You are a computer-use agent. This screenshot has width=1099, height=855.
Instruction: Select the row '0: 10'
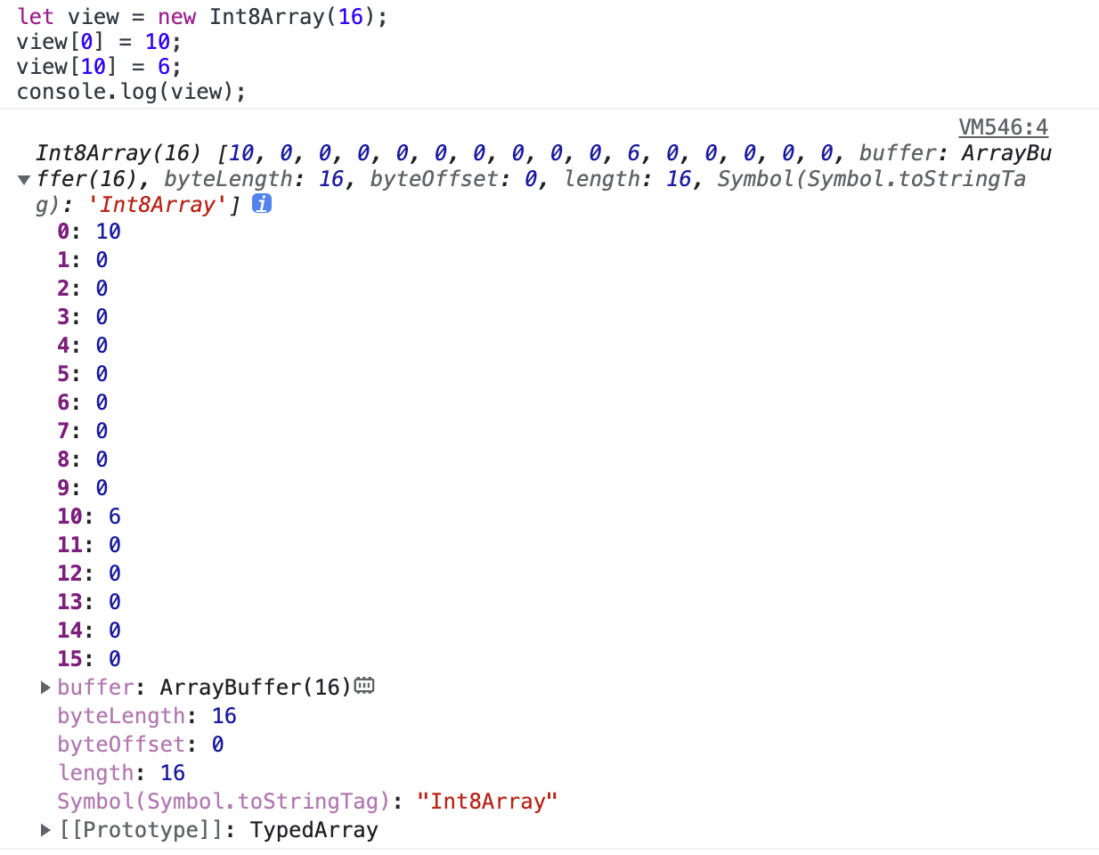point(89,232)
